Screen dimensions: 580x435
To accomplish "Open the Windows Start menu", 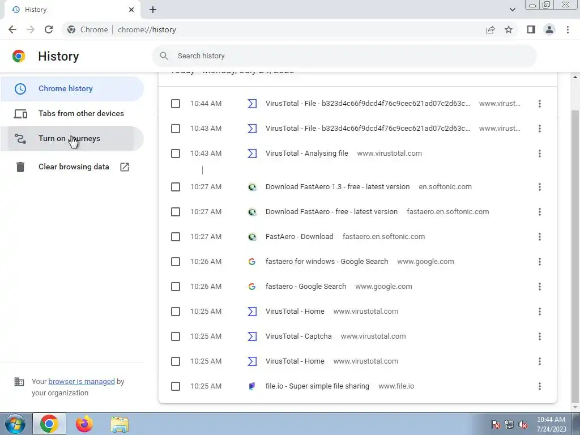I will point(15,424).
